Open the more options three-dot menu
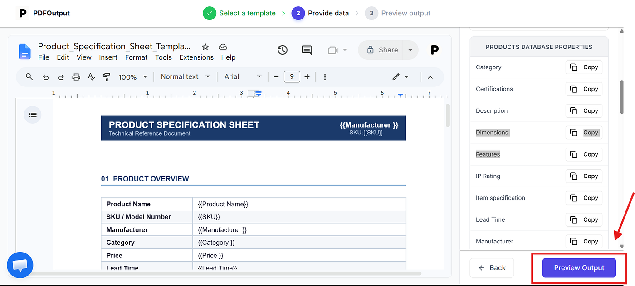The width and height of the screenshot is (635, 286). [325, 77]
